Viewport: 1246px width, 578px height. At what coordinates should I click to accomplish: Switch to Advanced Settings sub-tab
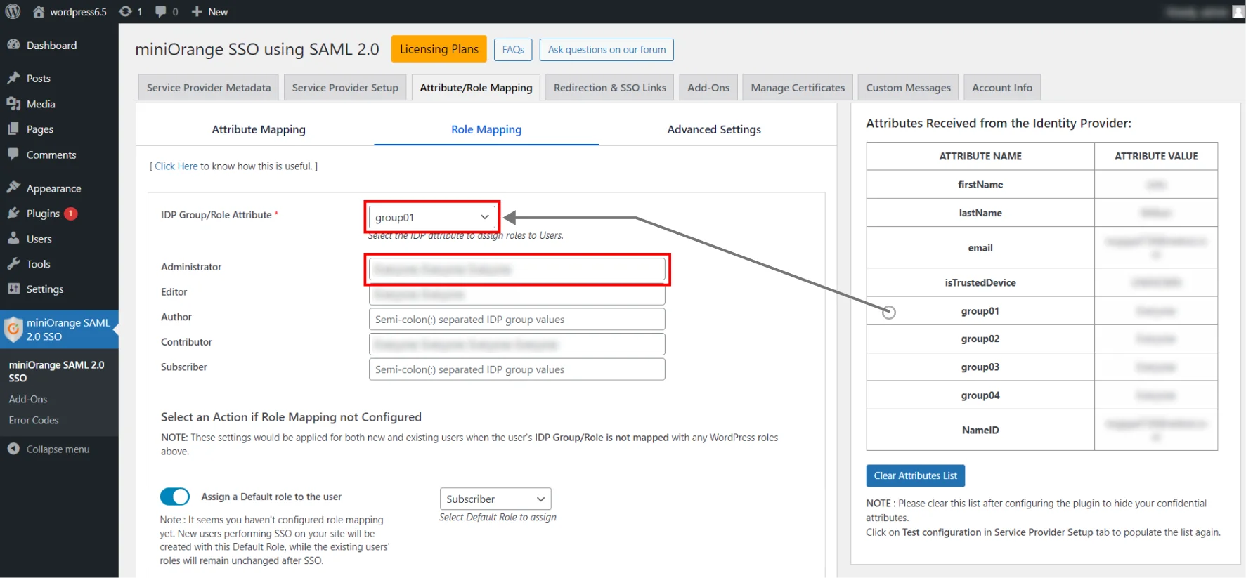point(714,129)
